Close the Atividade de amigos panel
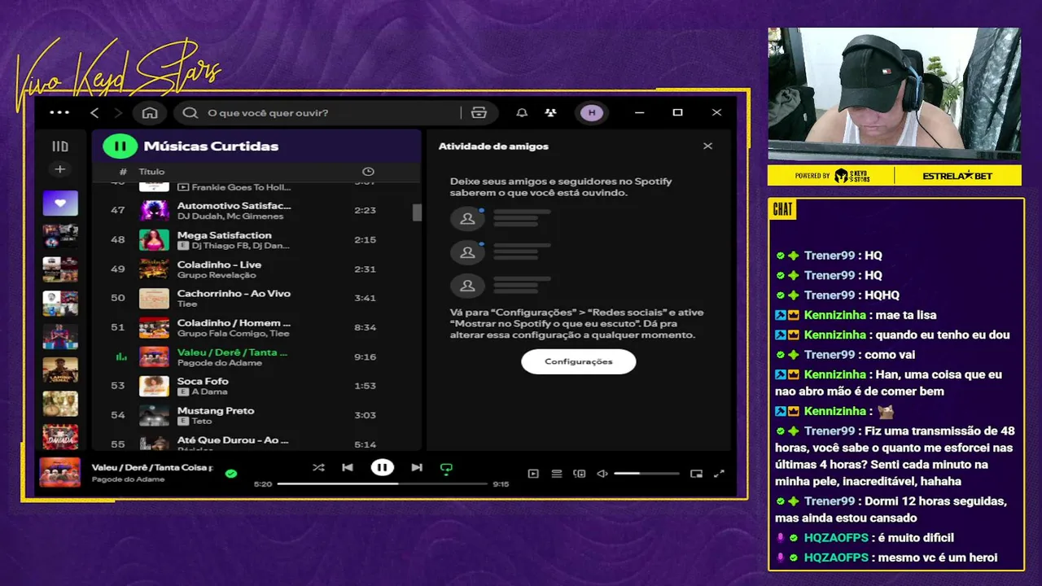Viewport: 1042px width, 586px height. pyautogui.click(x=707, y=146)
